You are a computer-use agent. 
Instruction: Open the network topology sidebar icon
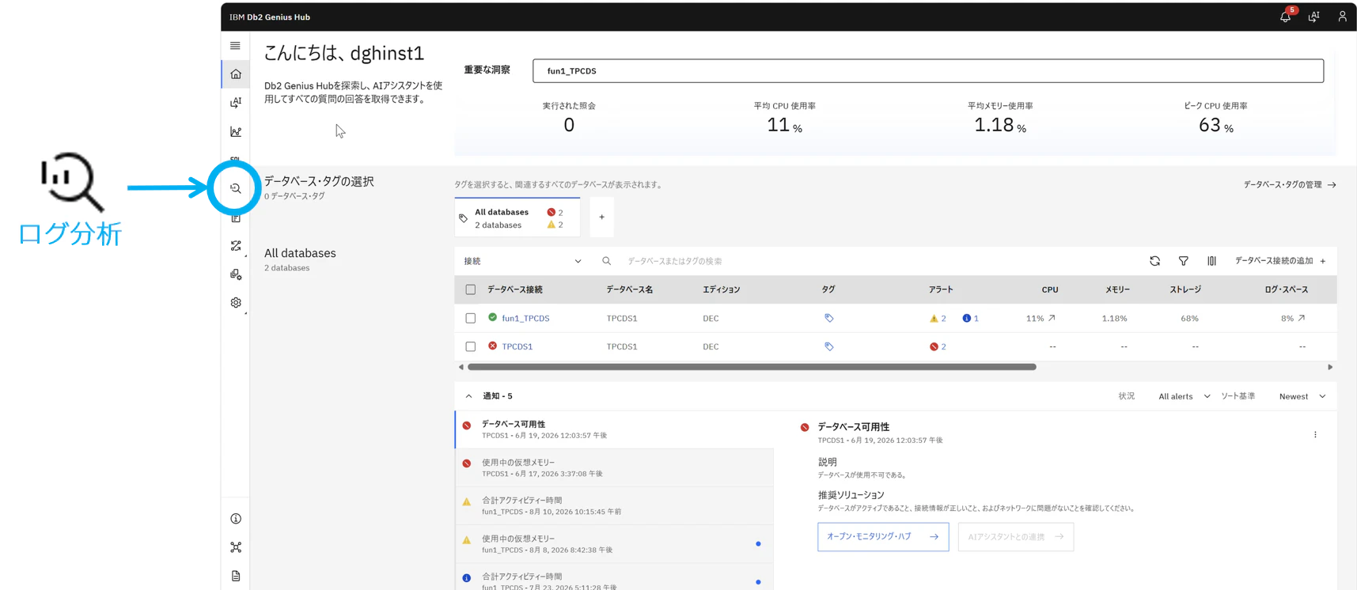tap(235, 547)
